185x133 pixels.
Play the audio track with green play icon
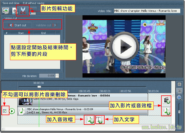click(x=12, y=111)
